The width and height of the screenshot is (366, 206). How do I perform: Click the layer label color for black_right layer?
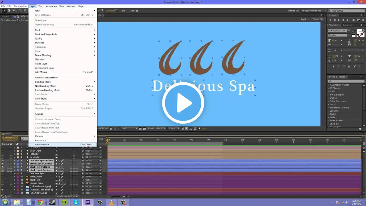(17, 177)
